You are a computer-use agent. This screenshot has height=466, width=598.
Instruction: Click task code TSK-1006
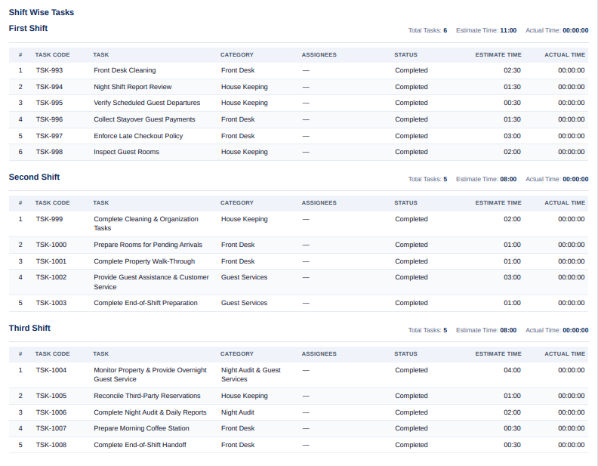point(51,412)
